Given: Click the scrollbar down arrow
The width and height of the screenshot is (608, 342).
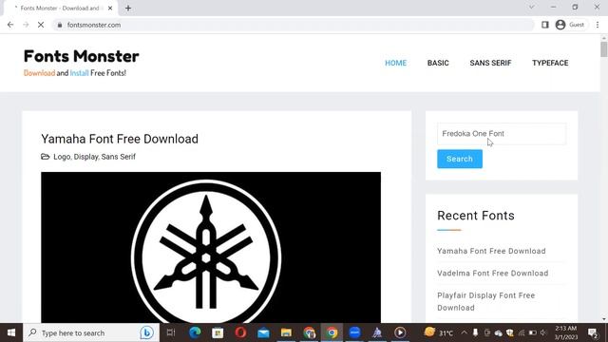Looking at the screenshot, I should click(604, 319).
